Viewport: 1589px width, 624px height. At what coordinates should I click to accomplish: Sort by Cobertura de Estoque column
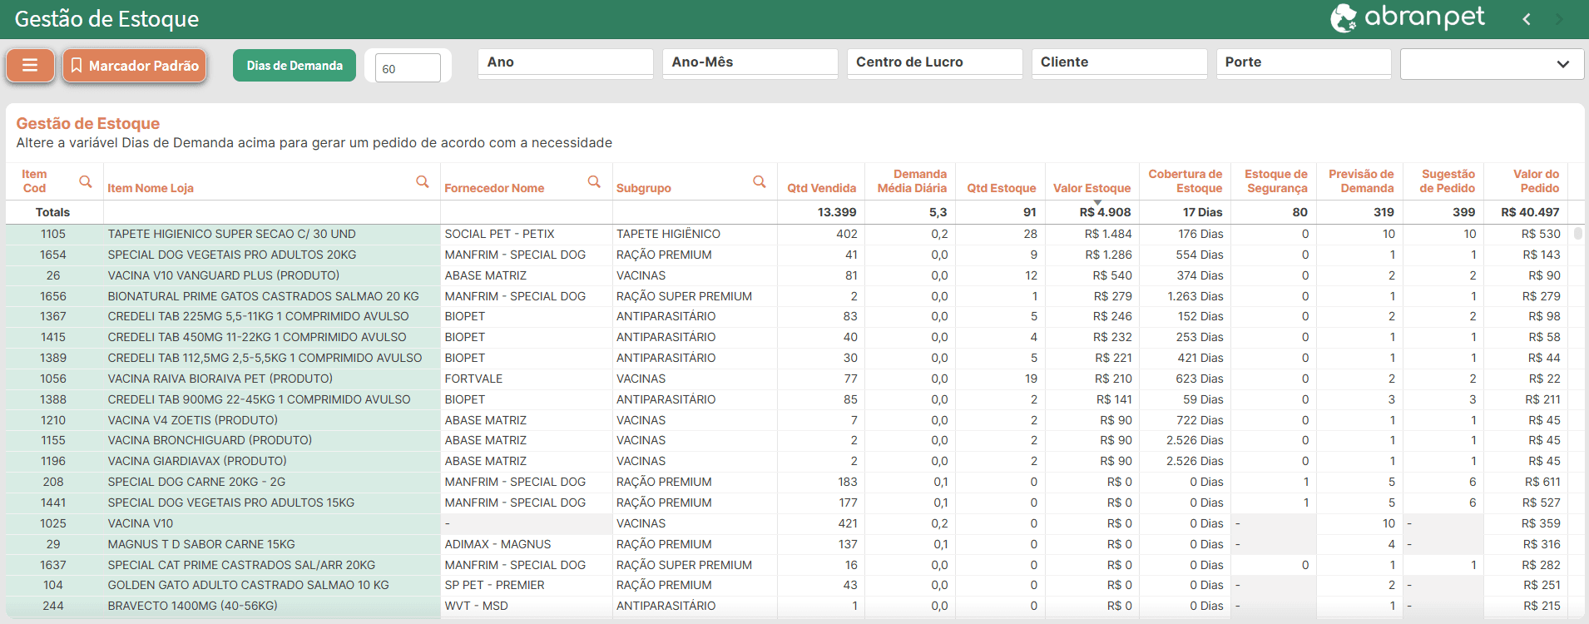pyautogui.click(x=1186, y=181)
